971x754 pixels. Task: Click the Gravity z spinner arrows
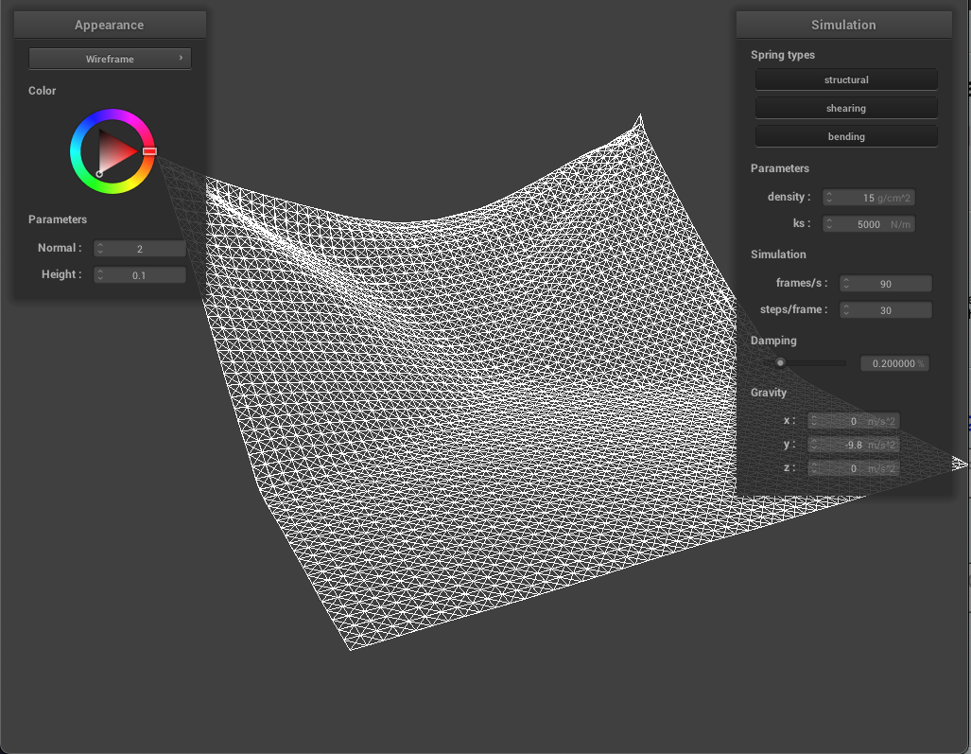point(814,468)
